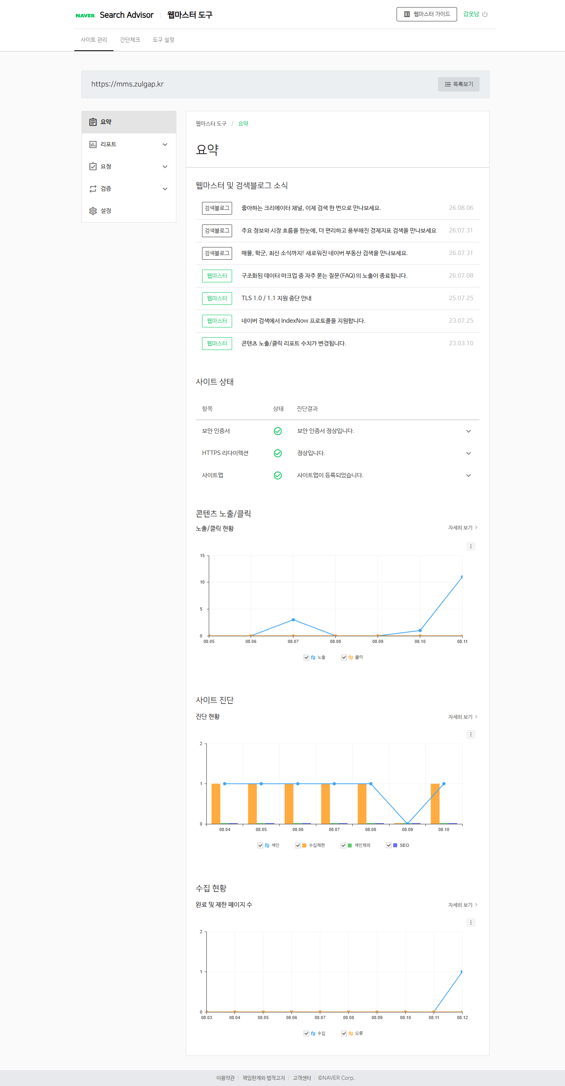Open 자세히 보기 for 진단 현황
Image resolution: width=565 pixels, height=1086 pixels.
pyautogui.click(x=462, y=717)
